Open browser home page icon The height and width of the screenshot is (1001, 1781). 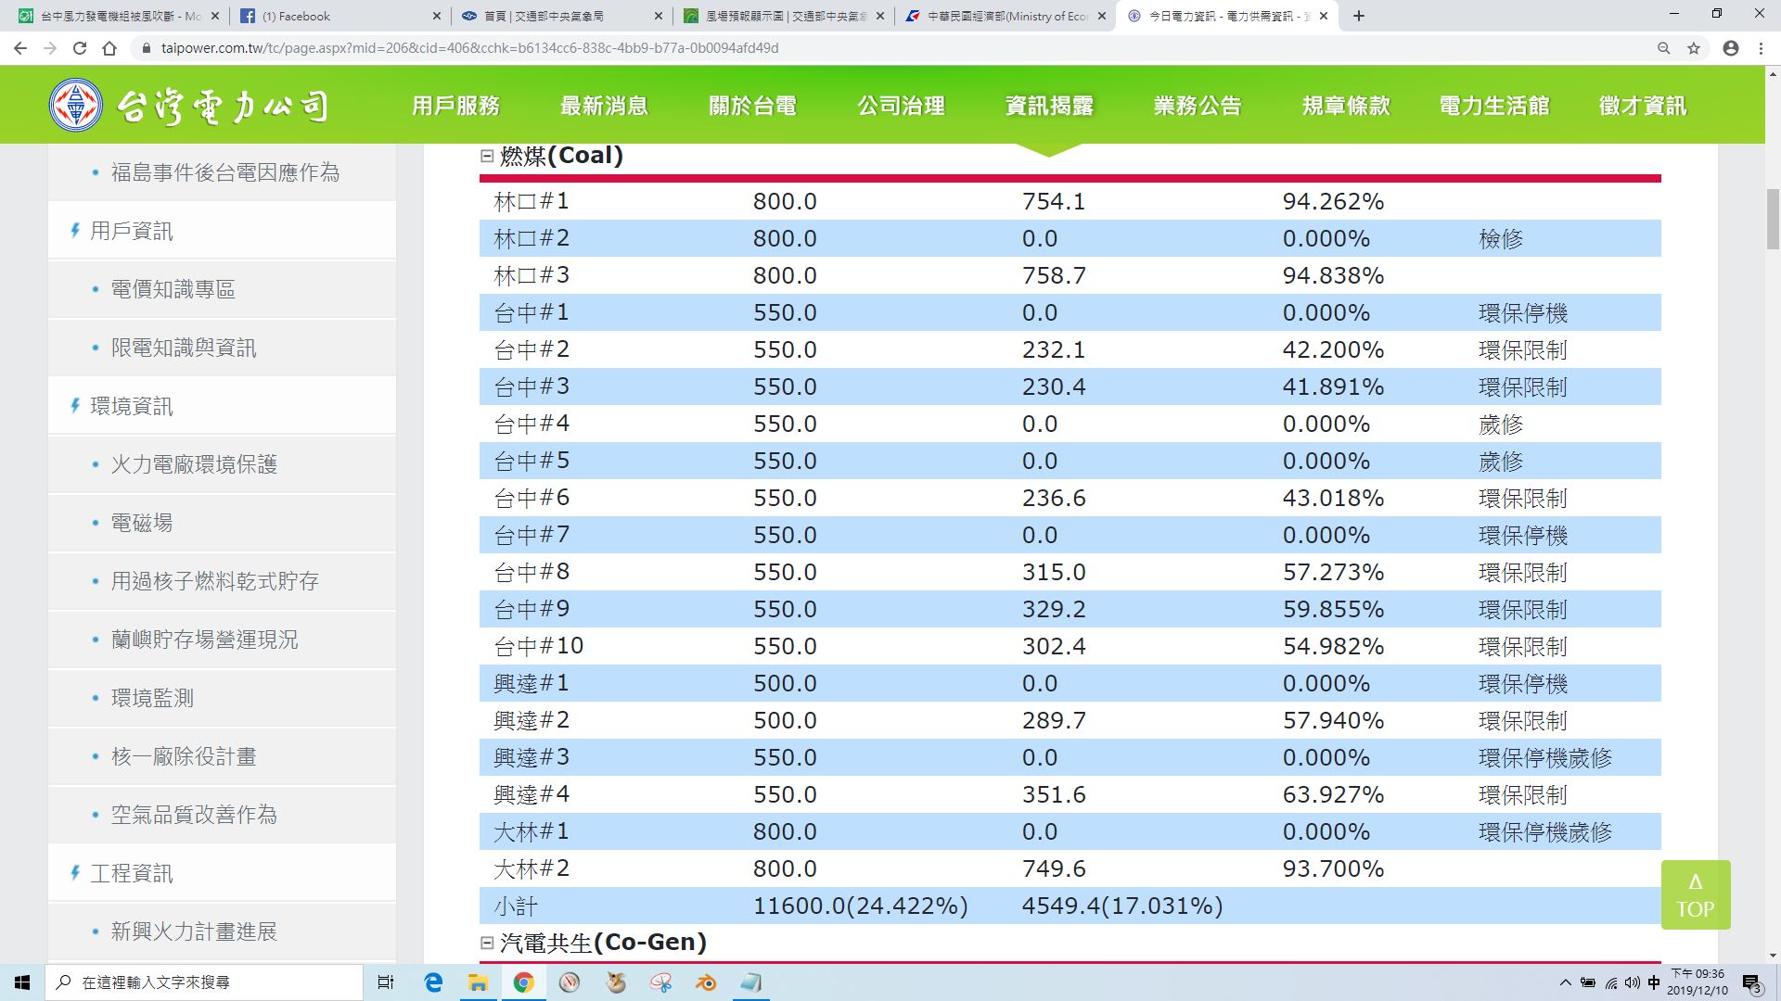coord(109,48)
